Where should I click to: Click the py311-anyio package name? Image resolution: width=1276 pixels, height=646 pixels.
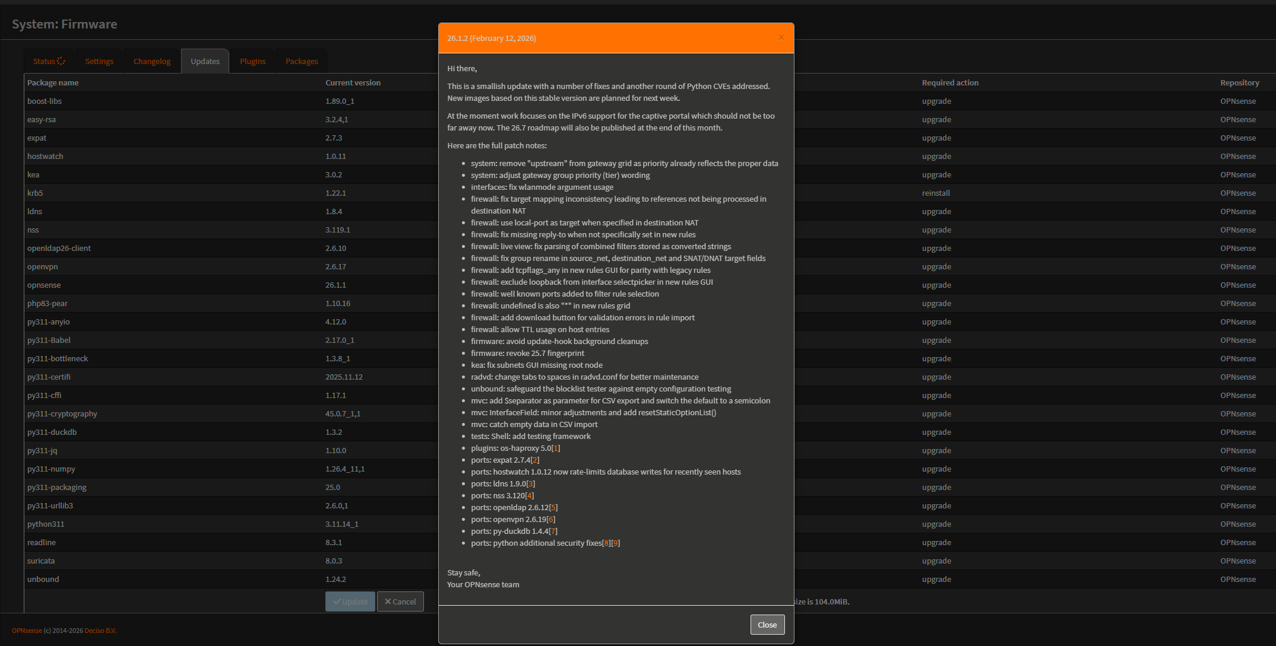[49, 322]
